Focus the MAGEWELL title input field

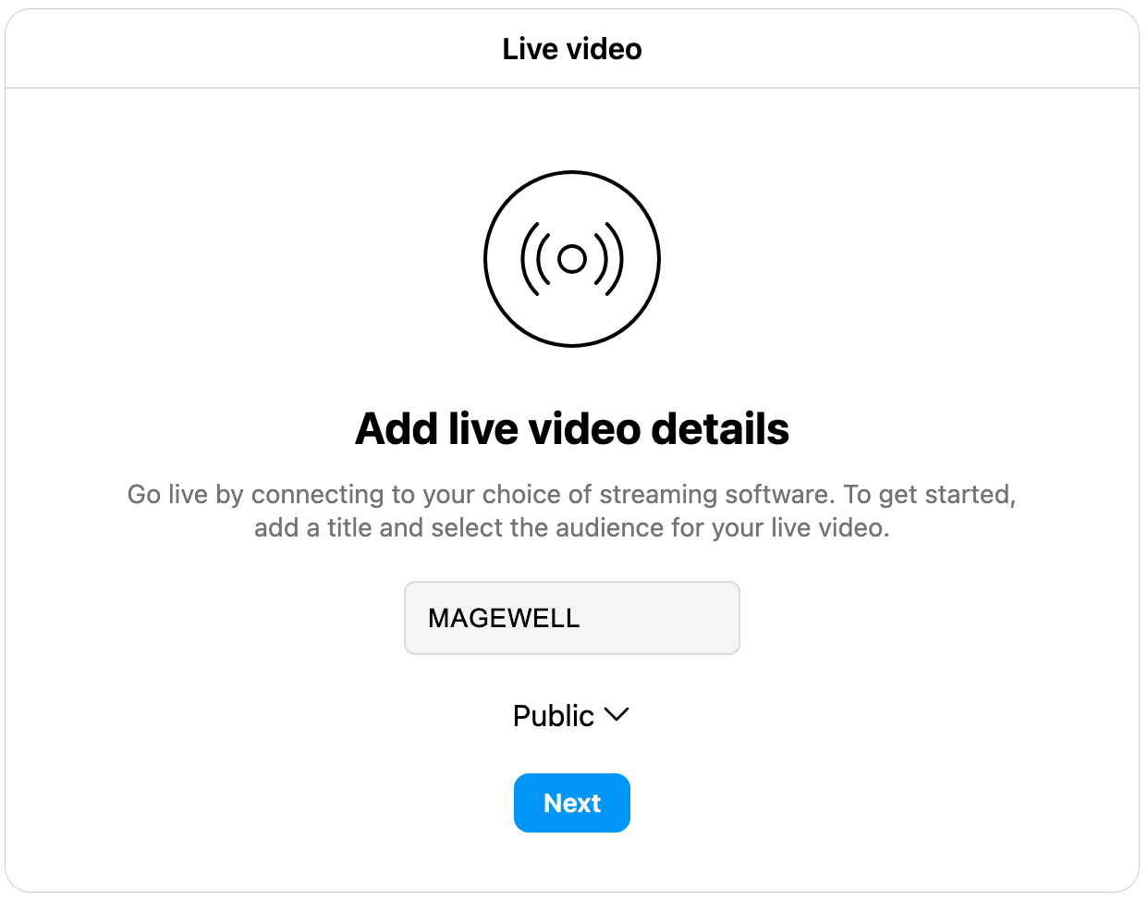[572, 618]
